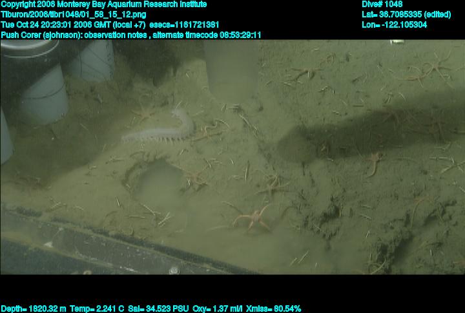Click the Copyright 2006 Monterey Bay Aquarium text

103,5
